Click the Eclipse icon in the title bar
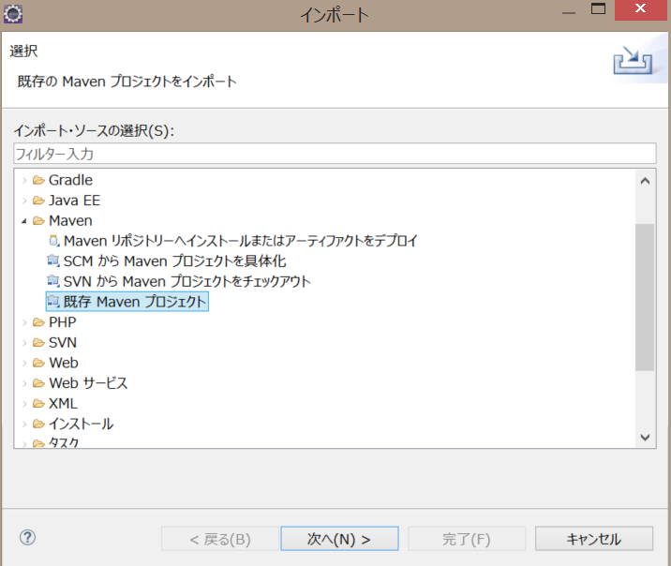Viewport: 671px width, 566px height. point(13,14)
